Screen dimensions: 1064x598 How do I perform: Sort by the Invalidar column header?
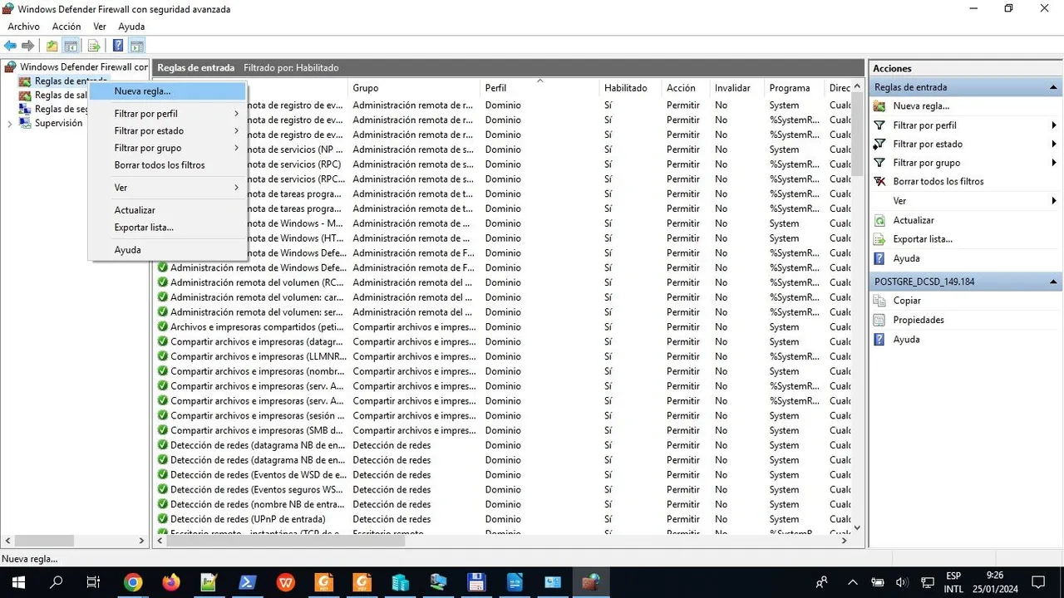[x=736, y=88]
